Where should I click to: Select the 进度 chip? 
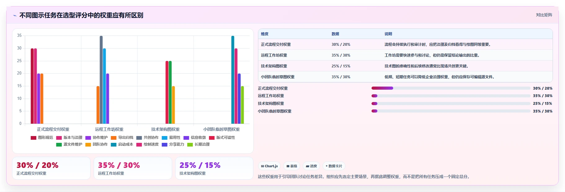click(x=311, y=166)
